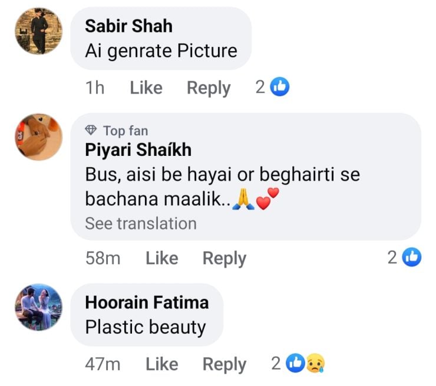The width and height of the screenshot is (436, 386).
Task: Open Sabir Shah's profile picture
Action: (x=39, y=31)
